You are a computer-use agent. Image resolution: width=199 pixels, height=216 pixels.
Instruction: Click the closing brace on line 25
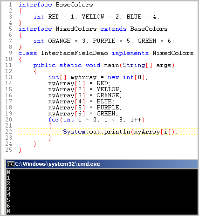click(20, 150)
